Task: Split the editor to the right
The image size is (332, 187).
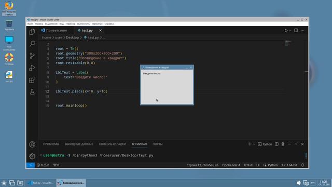Action: [x=296, y=31]
